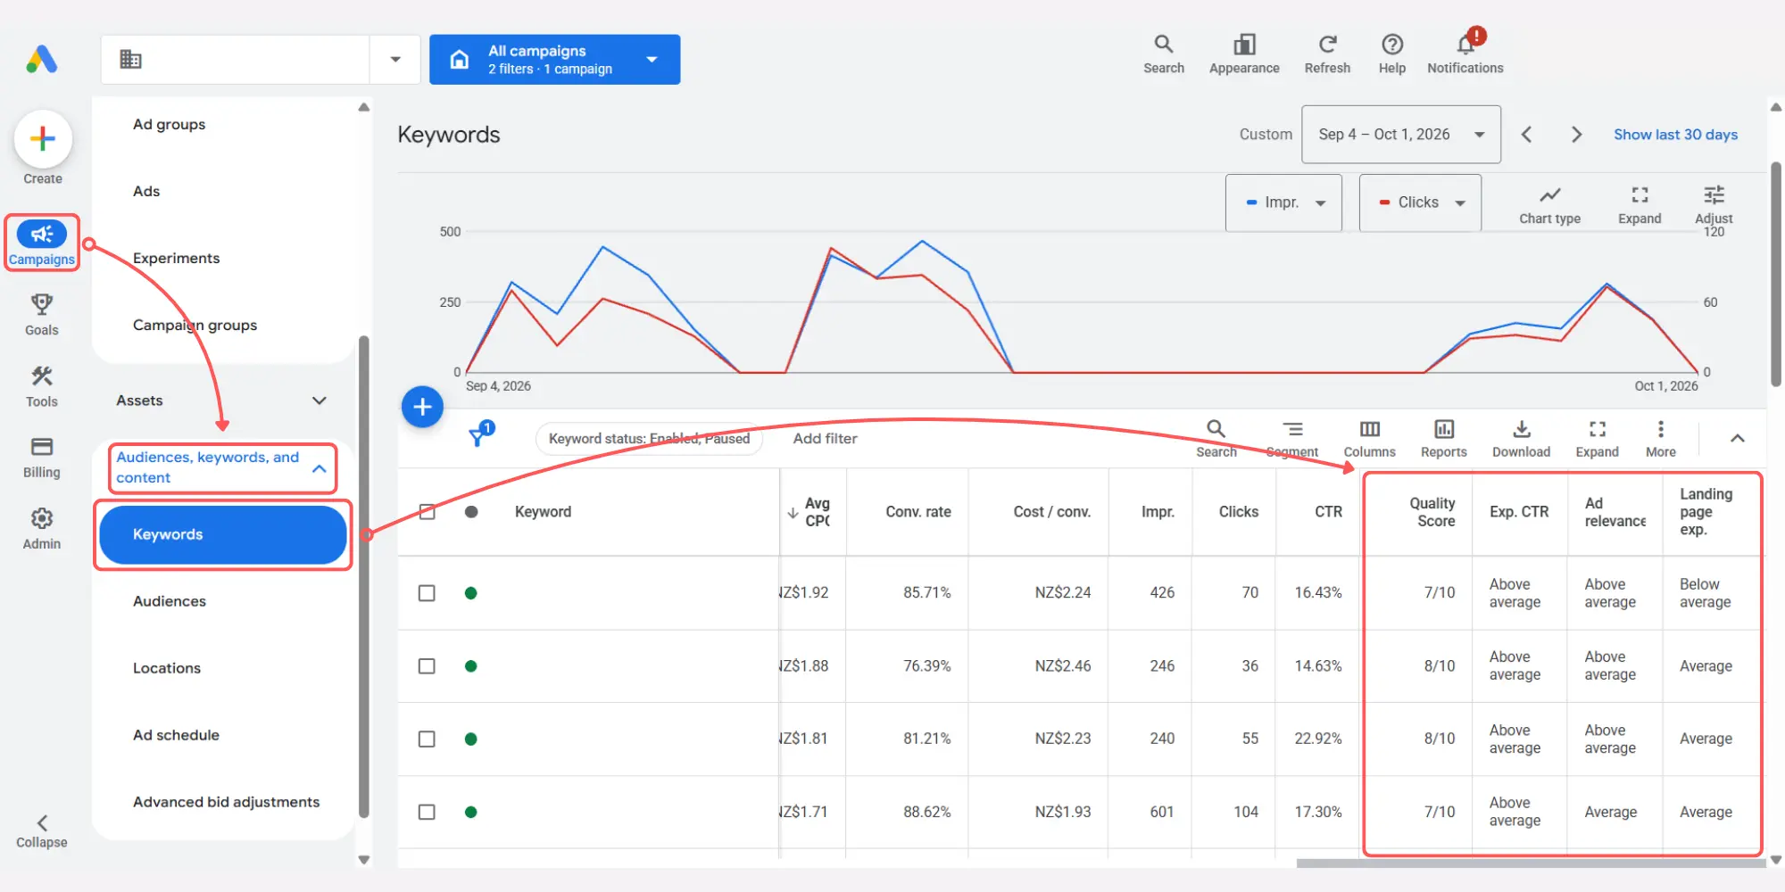Click blue add keyword plus button
Viewport: 1785px width, 892px height.
tap(423, 408)
